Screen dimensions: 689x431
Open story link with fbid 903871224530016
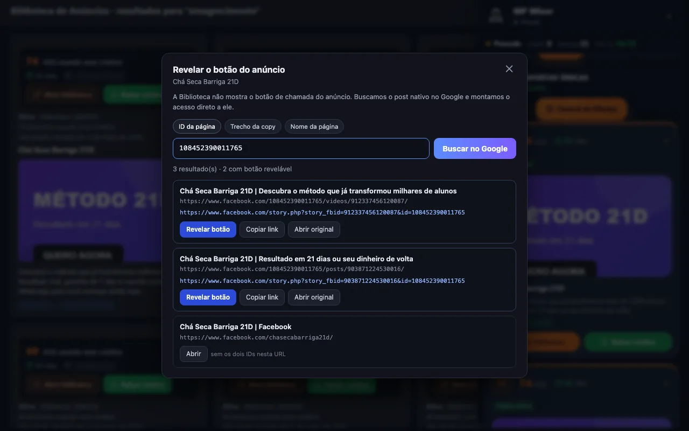[322, 281]
